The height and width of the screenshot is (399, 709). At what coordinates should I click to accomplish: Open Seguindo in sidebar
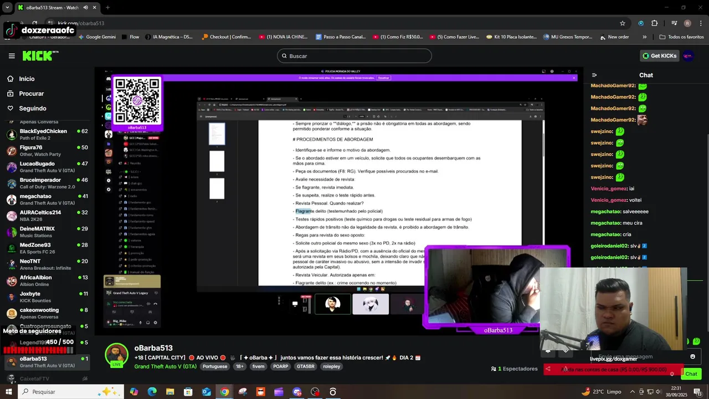pos(32,109)
